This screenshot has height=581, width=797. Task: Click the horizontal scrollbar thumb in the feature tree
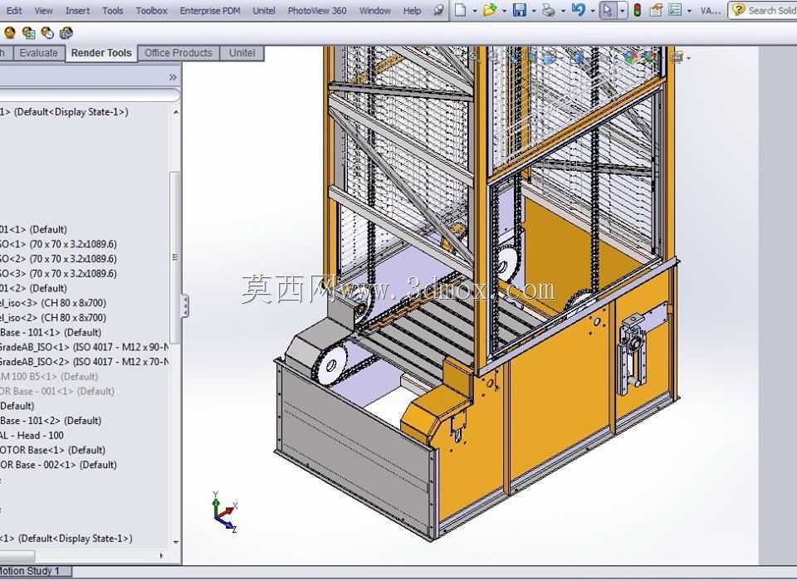tap(17, 556)
